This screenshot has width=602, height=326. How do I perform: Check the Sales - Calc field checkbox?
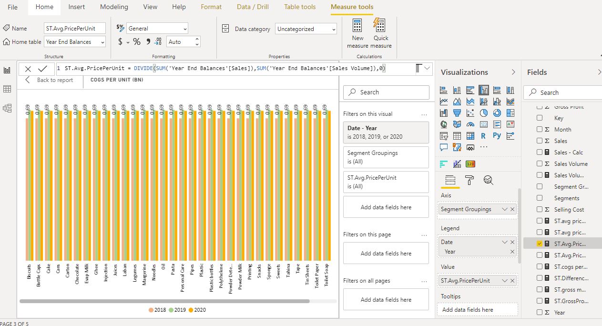tap(540, 152)
